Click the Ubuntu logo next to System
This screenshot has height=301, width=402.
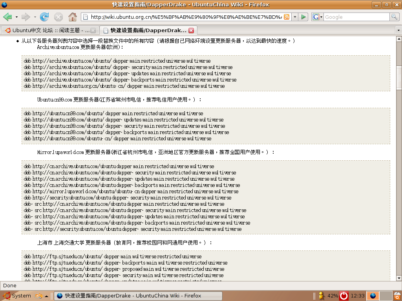point(7,296)
